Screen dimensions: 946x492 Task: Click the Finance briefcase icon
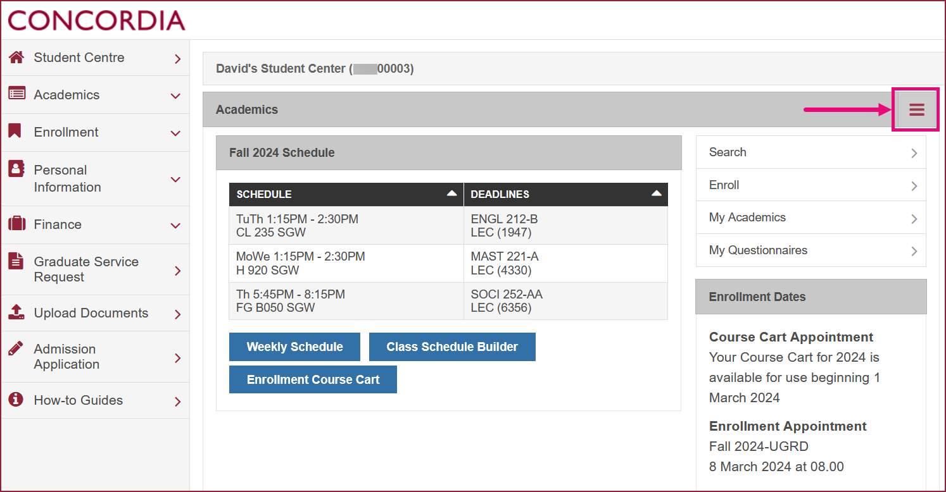tap(16, 223)
